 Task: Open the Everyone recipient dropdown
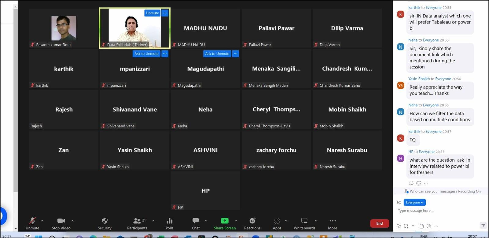(414, 202)
